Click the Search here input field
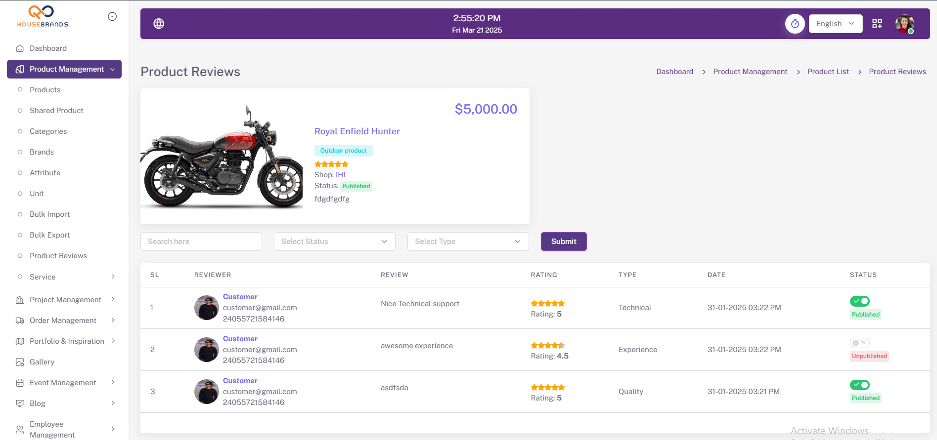The height and width of the screenshot is (440, 937). click(x=201, y=241)
